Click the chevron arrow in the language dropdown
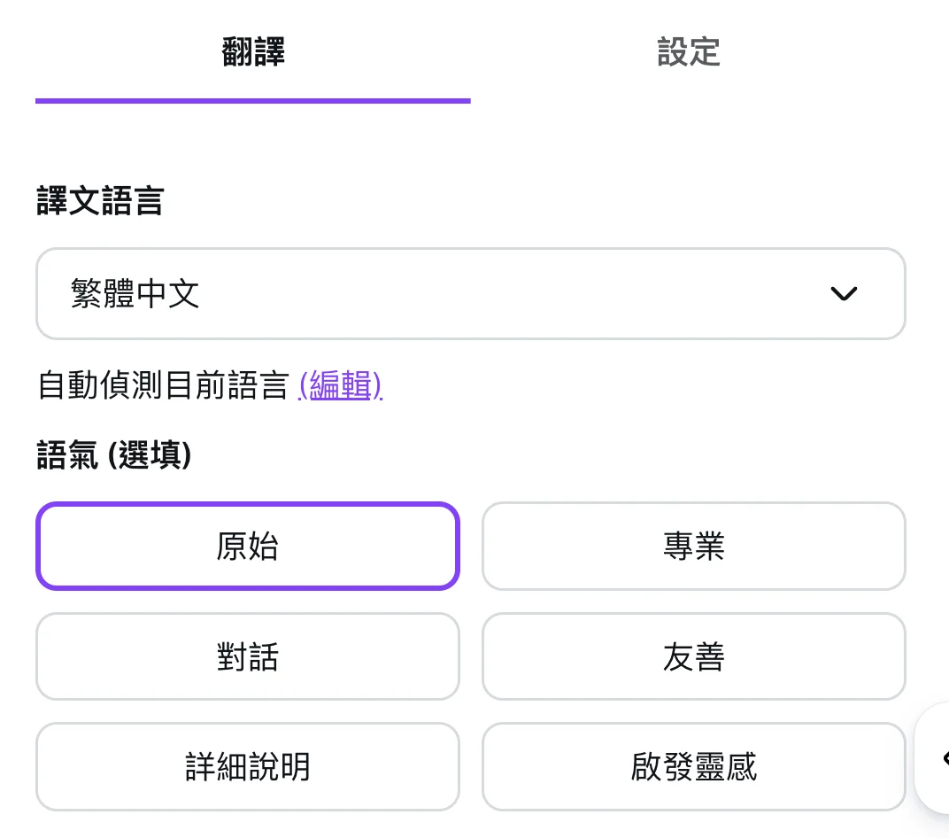The image size is (949, 838). [844, 294]
